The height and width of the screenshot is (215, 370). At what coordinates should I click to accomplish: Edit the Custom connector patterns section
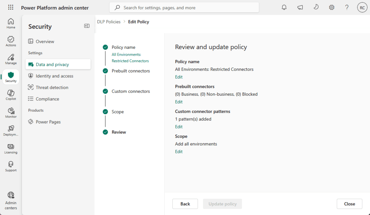178,127
